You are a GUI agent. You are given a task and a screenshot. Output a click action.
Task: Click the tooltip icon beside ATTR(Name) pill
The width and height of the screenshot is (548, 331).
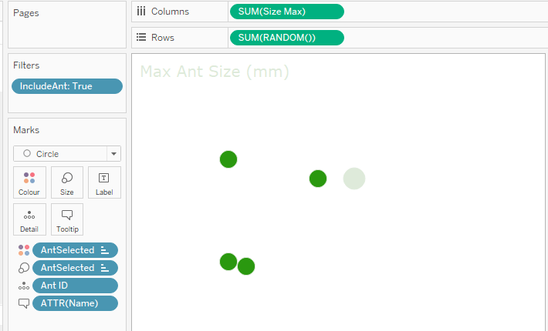[23, 303]
